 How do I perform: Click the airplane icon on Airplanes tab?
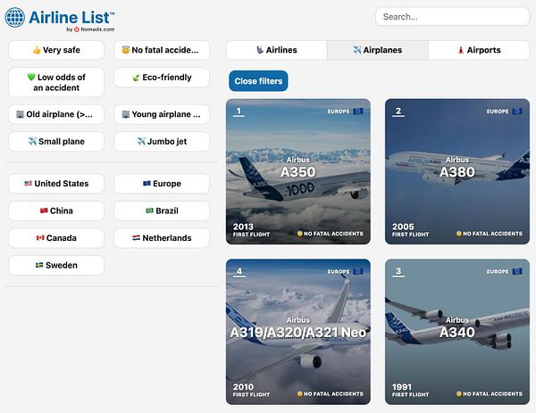[x=357, y=50]
